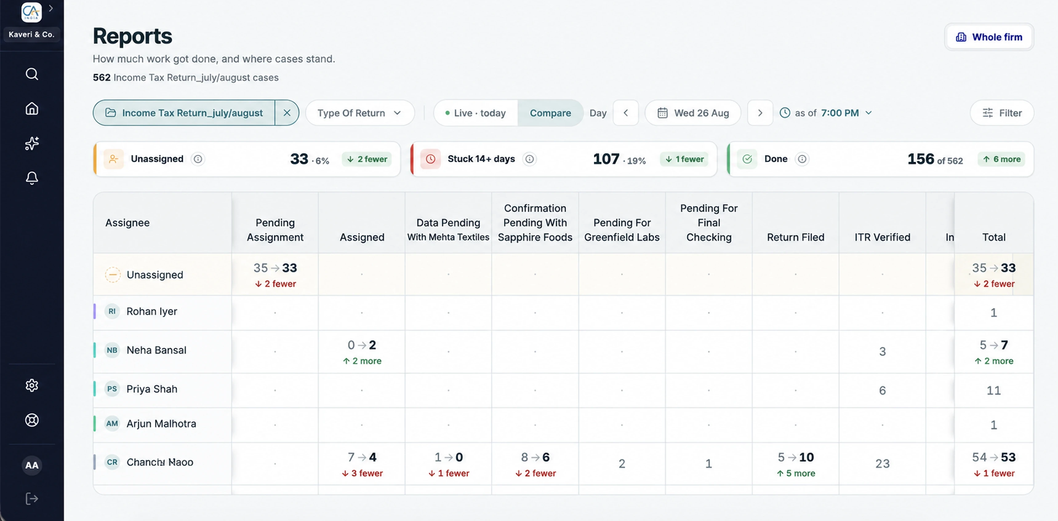Image resolution: width=1058 pixels, height=521 pixels.
Task: Open the Wed 26 Aug date picker
Action: (693, 113)
